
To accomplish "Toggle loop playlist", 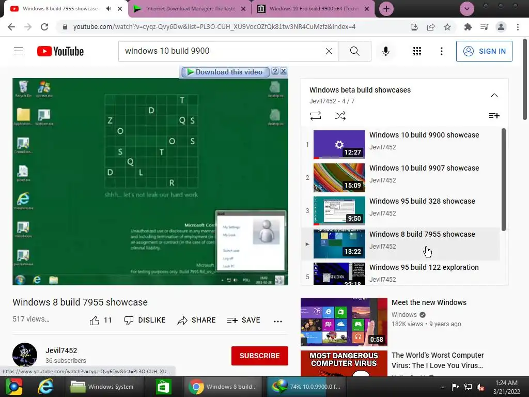I will [316, 116].
